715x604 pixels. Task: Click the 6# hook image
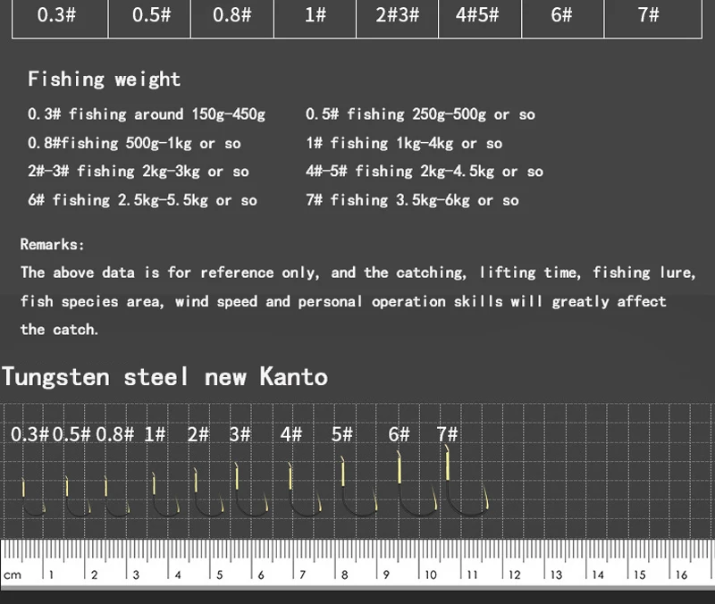(417, 483)
